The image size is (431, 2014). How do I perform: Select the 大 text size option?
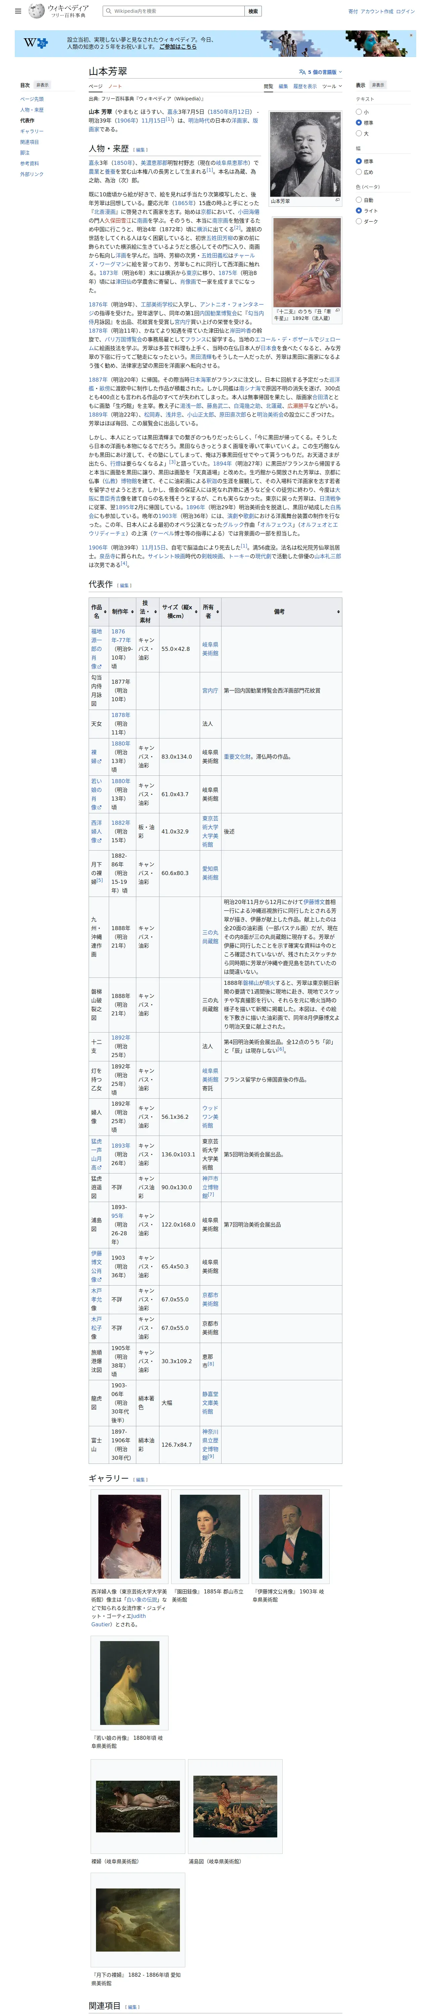pos(359,134)
